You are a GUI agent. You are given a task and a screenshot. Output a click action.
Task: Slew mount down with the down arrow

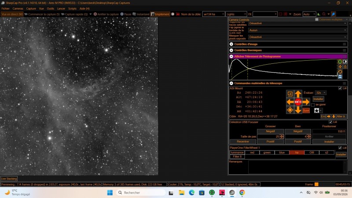click(x=298, y=110)
